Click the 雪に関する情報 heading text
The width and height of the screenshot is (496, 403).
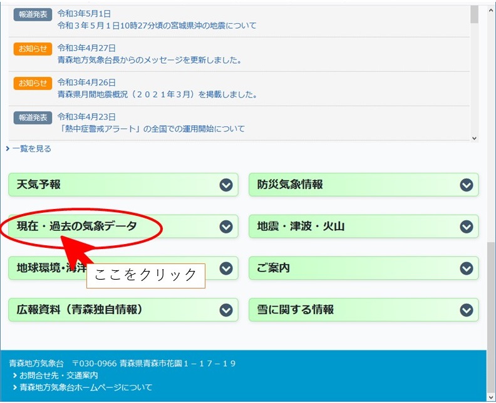pyautogui.click(x=296, y=310)
